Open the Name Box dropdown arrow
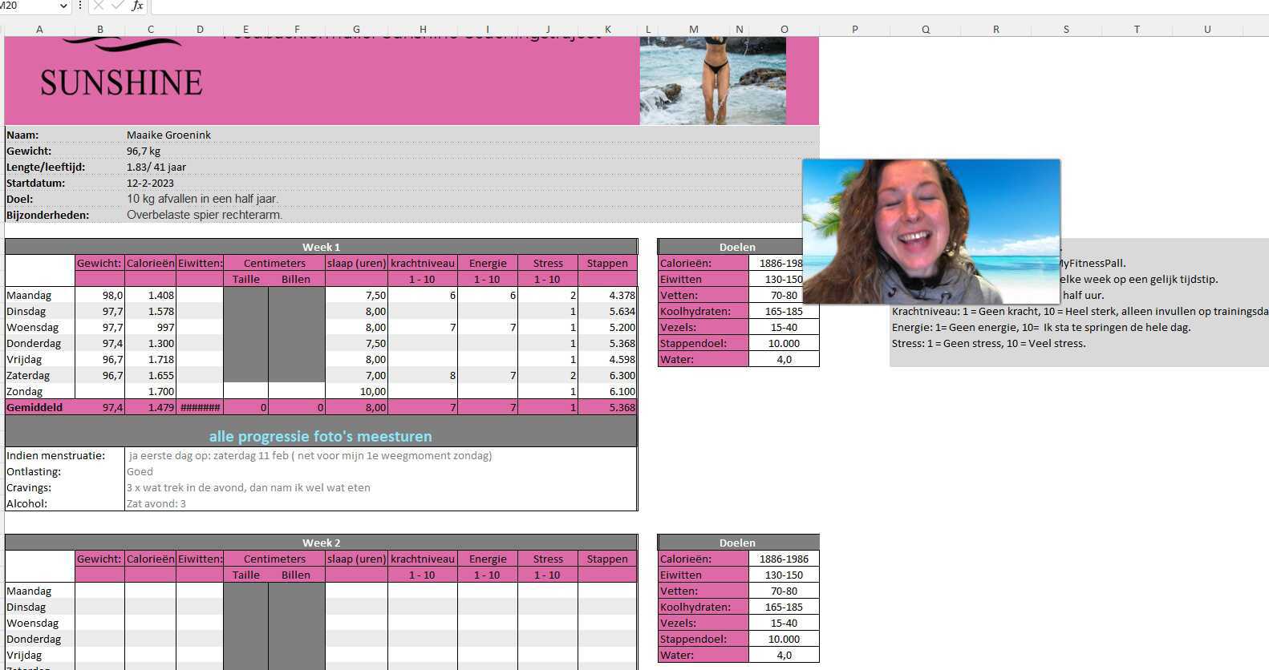1269x670 pixels. (63, 6)
